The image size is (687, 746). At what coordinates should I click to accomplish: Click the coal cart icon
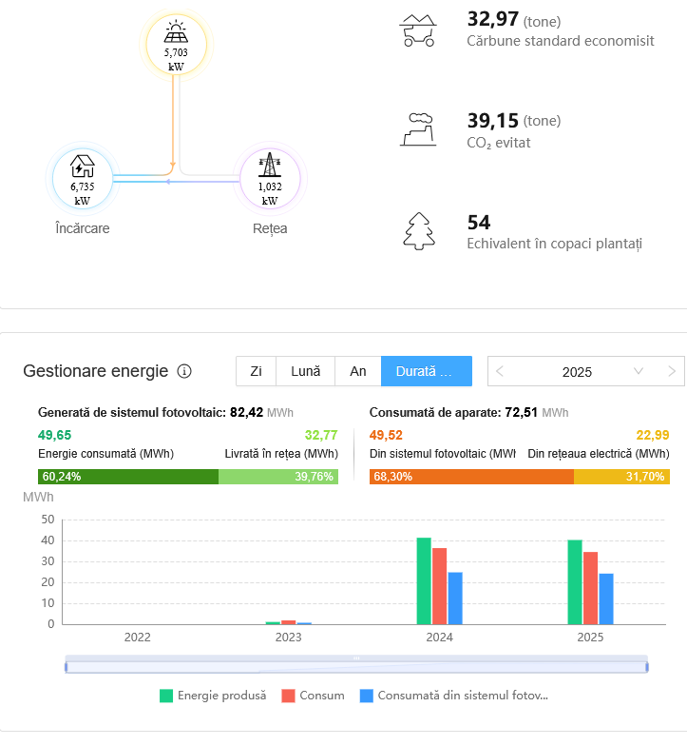(x=418, y=31)
